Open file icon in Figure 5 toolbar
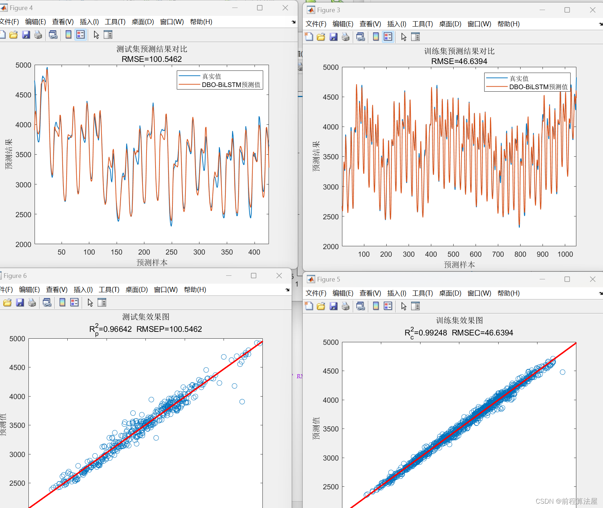This screenshot has width=603, height=508. coord(321,306)
